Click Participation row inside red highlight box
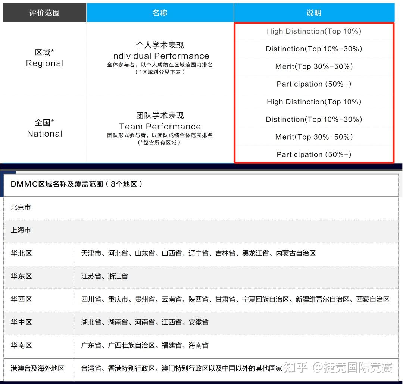Image resolution: width=403 pixels, height=384 pixels. point(314,154)
